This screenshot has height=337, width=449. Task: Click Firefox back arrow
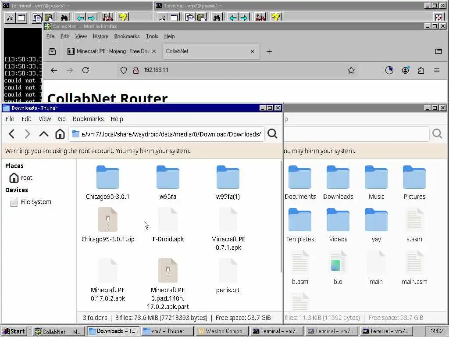click(54, 70)
